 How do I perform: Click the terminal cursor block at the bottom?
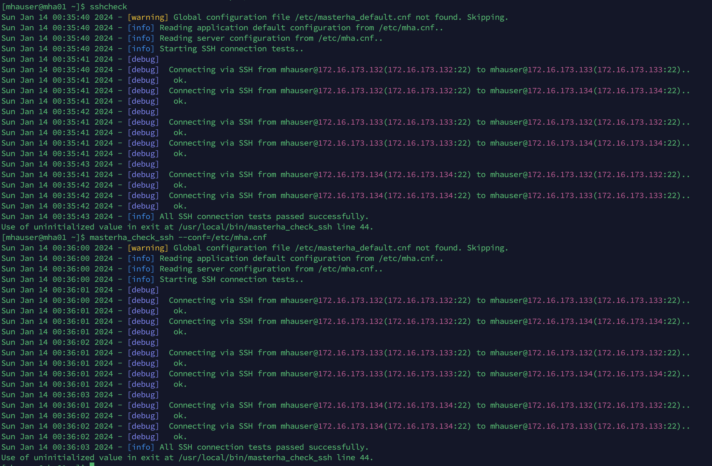click(x=92, y=464)
